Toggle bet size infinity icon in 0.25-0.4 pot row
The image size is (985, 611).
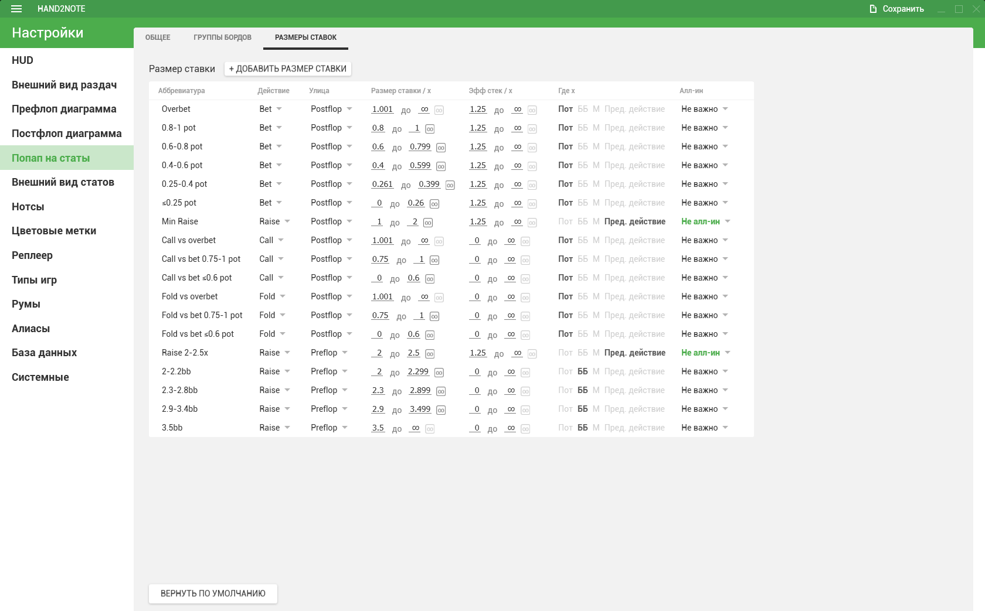point(450,185)
